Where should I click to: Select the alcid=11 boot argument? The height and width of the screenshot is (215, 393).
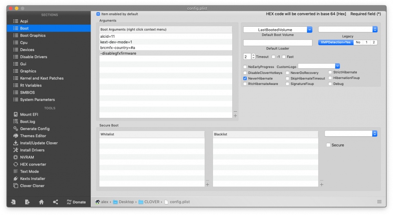click(166, 36)
